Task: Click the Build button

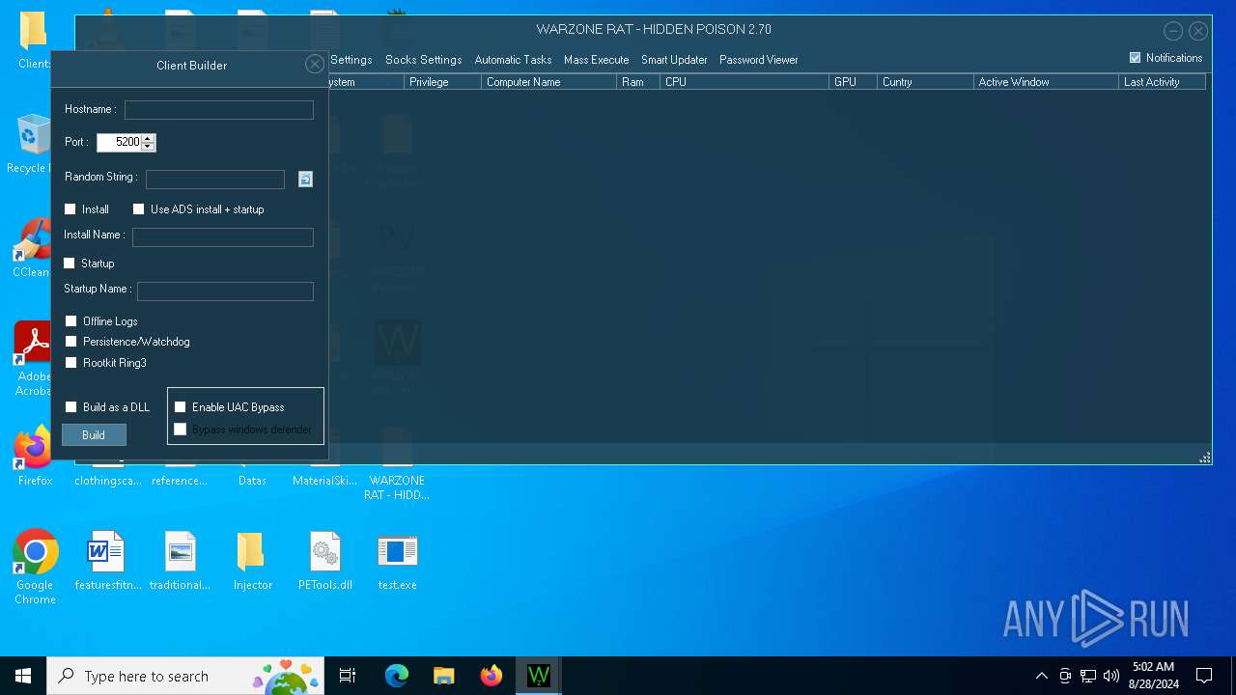Action: (94, 435)
